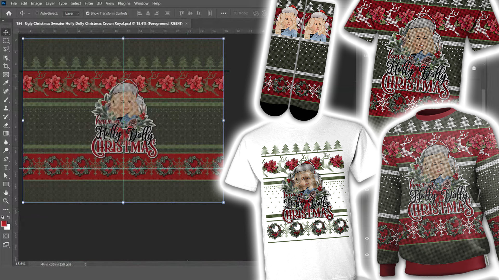Select the Hand tool

click(6, 193)
